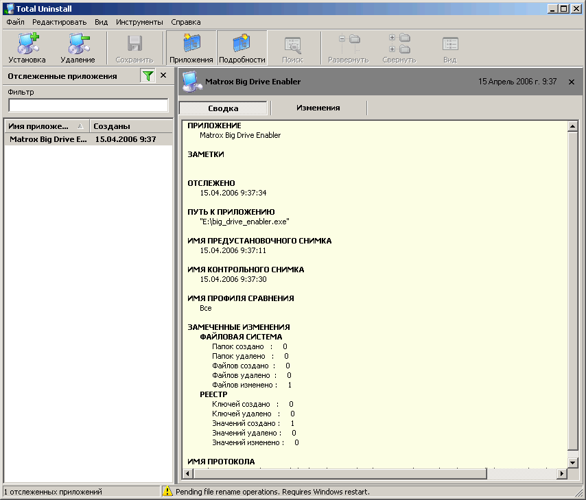Screen dimensions: 586x500
Task: Sort by Имя приложения column header
Action: (x=47, y=126)
